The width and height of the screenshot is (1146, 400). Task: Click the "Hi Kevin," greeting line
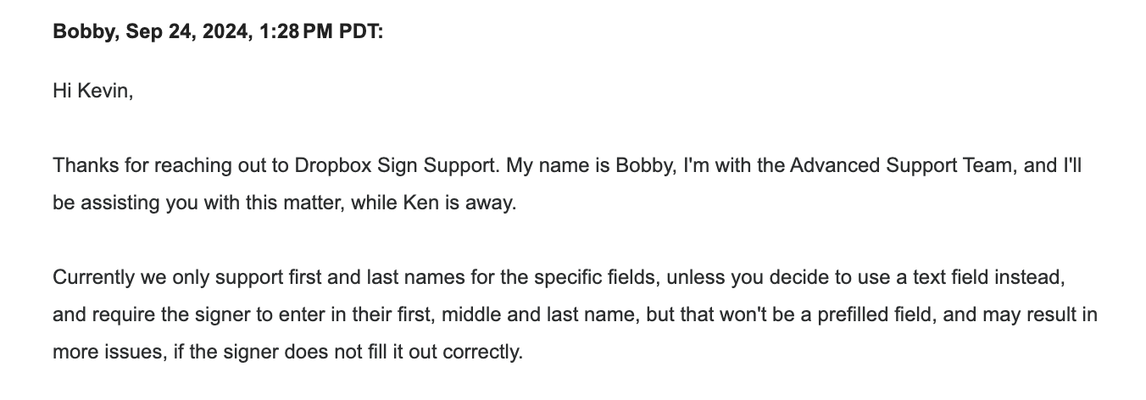click(93, 91)
